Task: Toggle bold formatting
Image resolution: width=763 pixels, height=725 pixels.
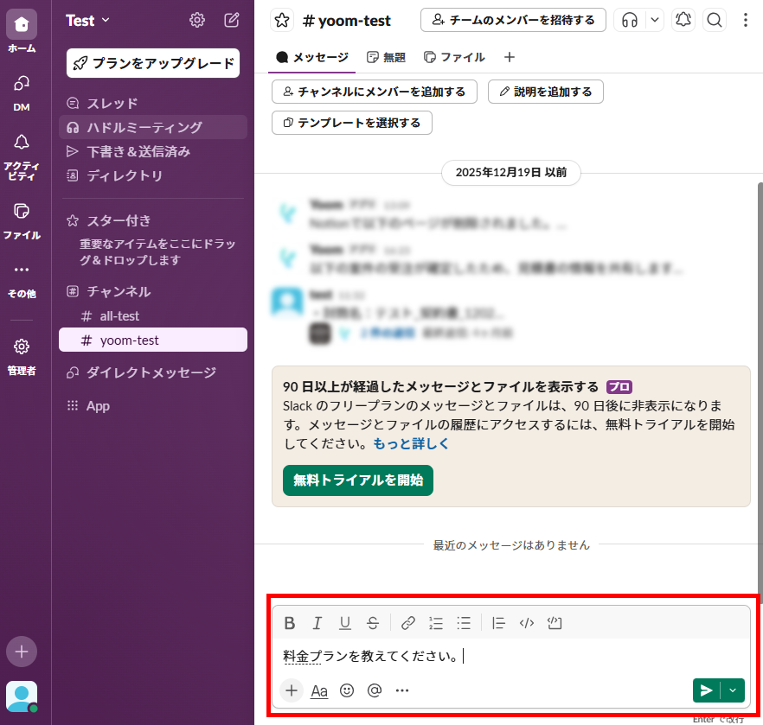Action: click(290, 623)
